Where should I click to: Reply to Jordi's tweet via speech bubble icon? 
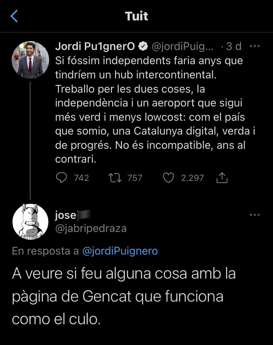62,178
